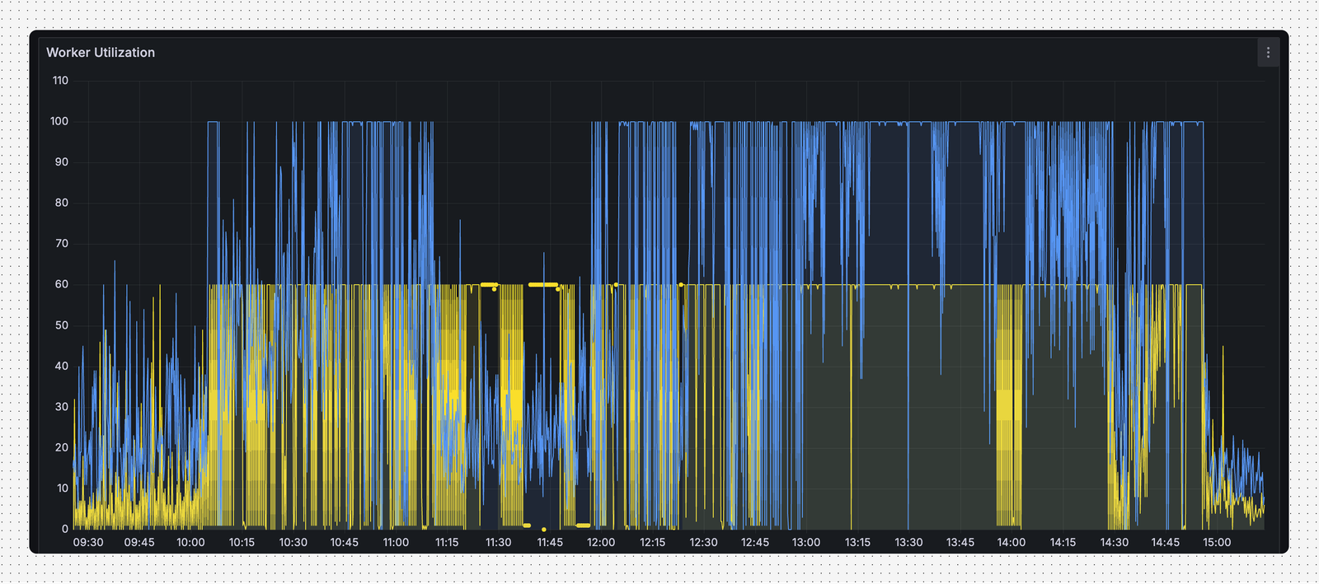Click the 11:30 time axis label
The image size is (1319, 584).
coord(498,543)
